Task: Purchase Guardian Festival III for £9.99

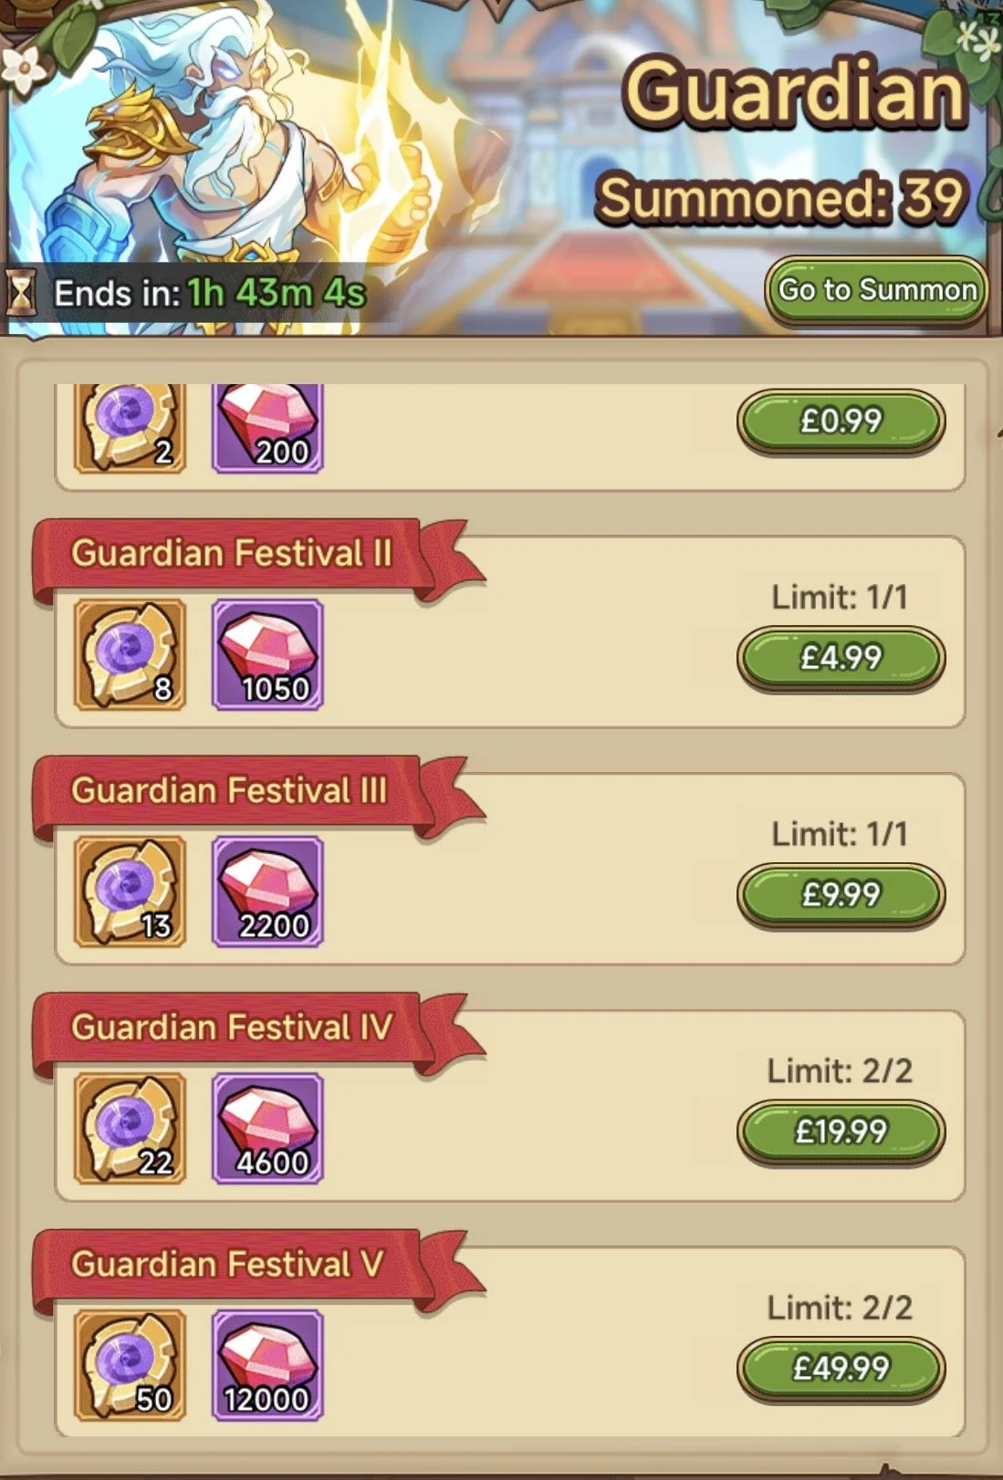Action: tap(841, 895)
